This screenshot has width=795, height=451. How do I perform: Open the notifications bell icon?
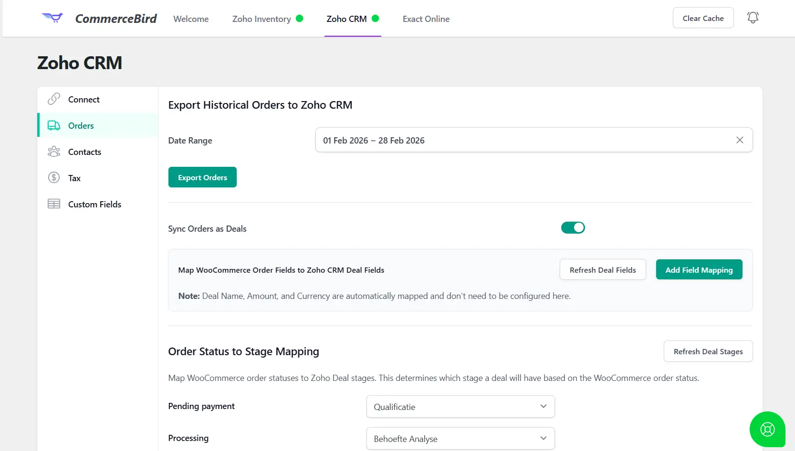753,18
